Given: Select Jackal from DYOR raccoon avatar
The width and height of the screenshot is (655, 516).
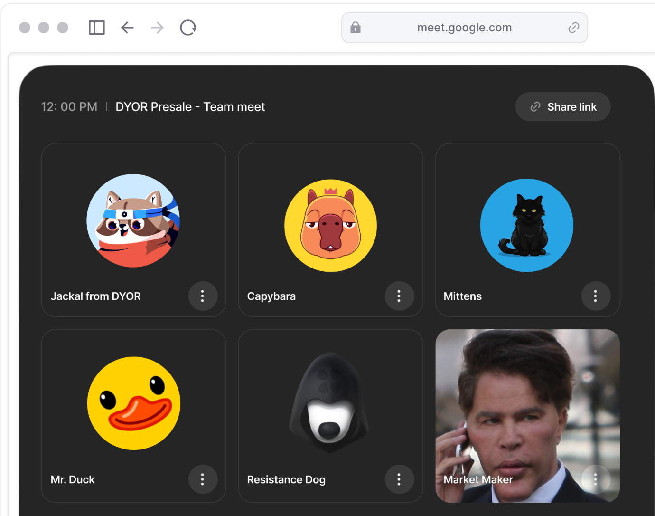Looking at the screenshot, I should coord(133,221).
